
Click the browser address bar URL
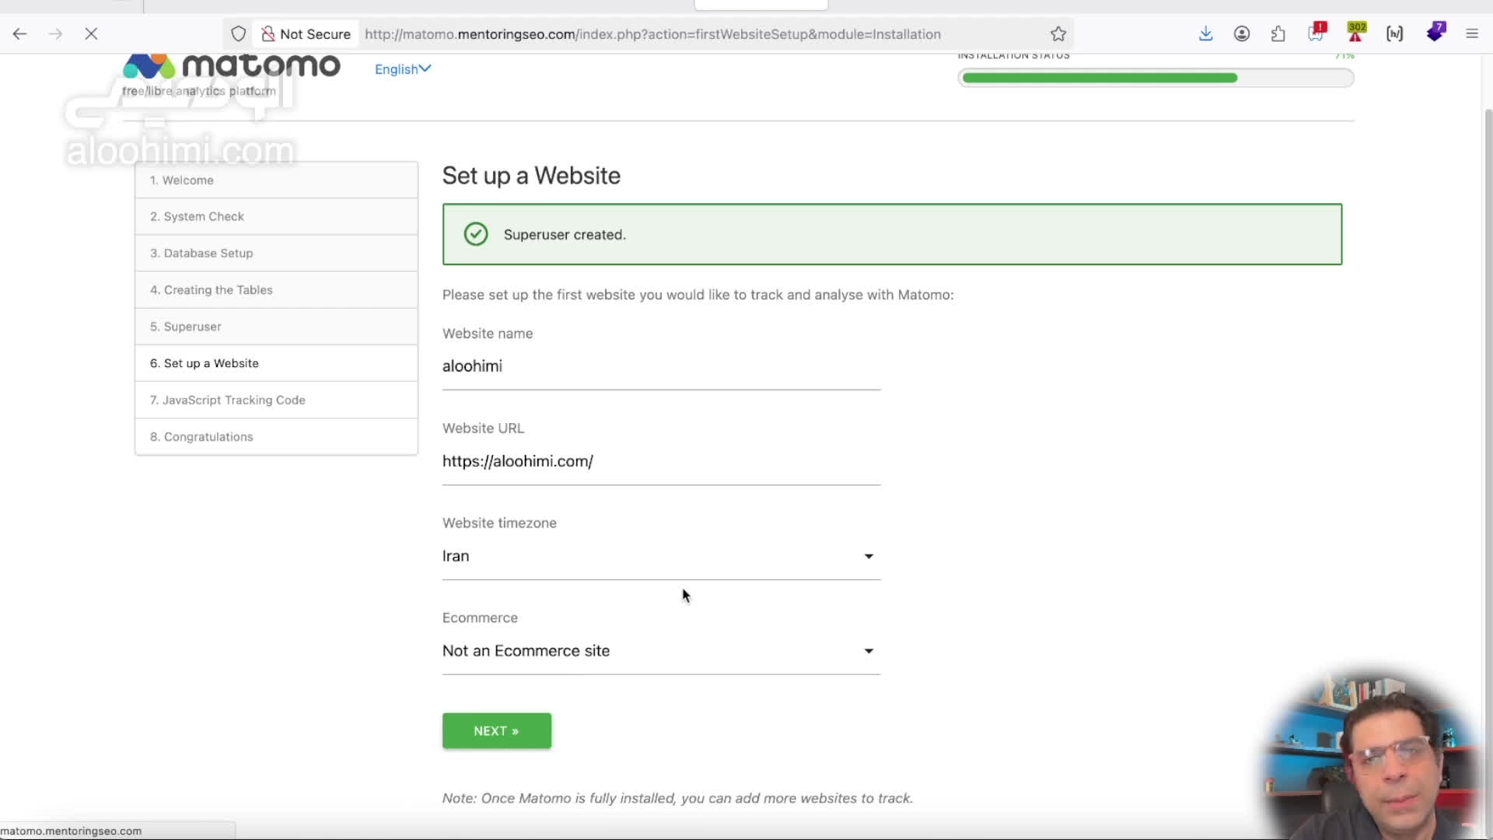[652, 34]
